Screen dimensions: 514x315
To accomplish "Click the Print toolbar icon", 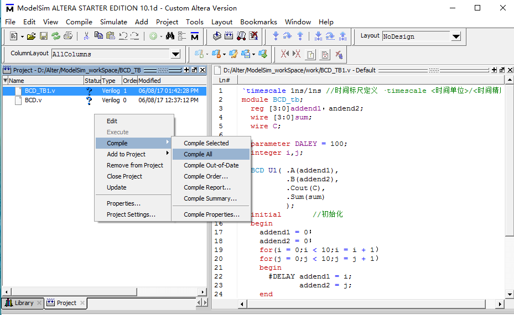I will pyautogui.click(x=68, y=36).
